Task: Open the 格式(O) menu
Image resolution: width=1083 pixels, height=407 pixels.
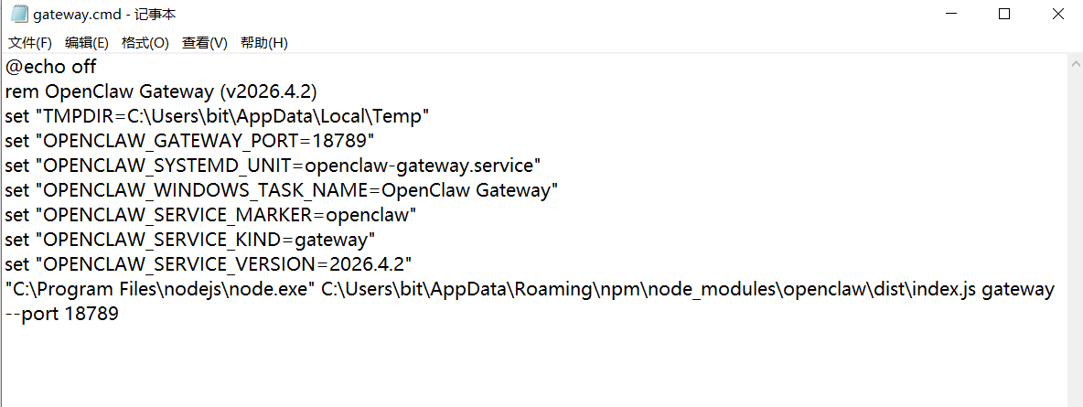Action: pos(145,43)
